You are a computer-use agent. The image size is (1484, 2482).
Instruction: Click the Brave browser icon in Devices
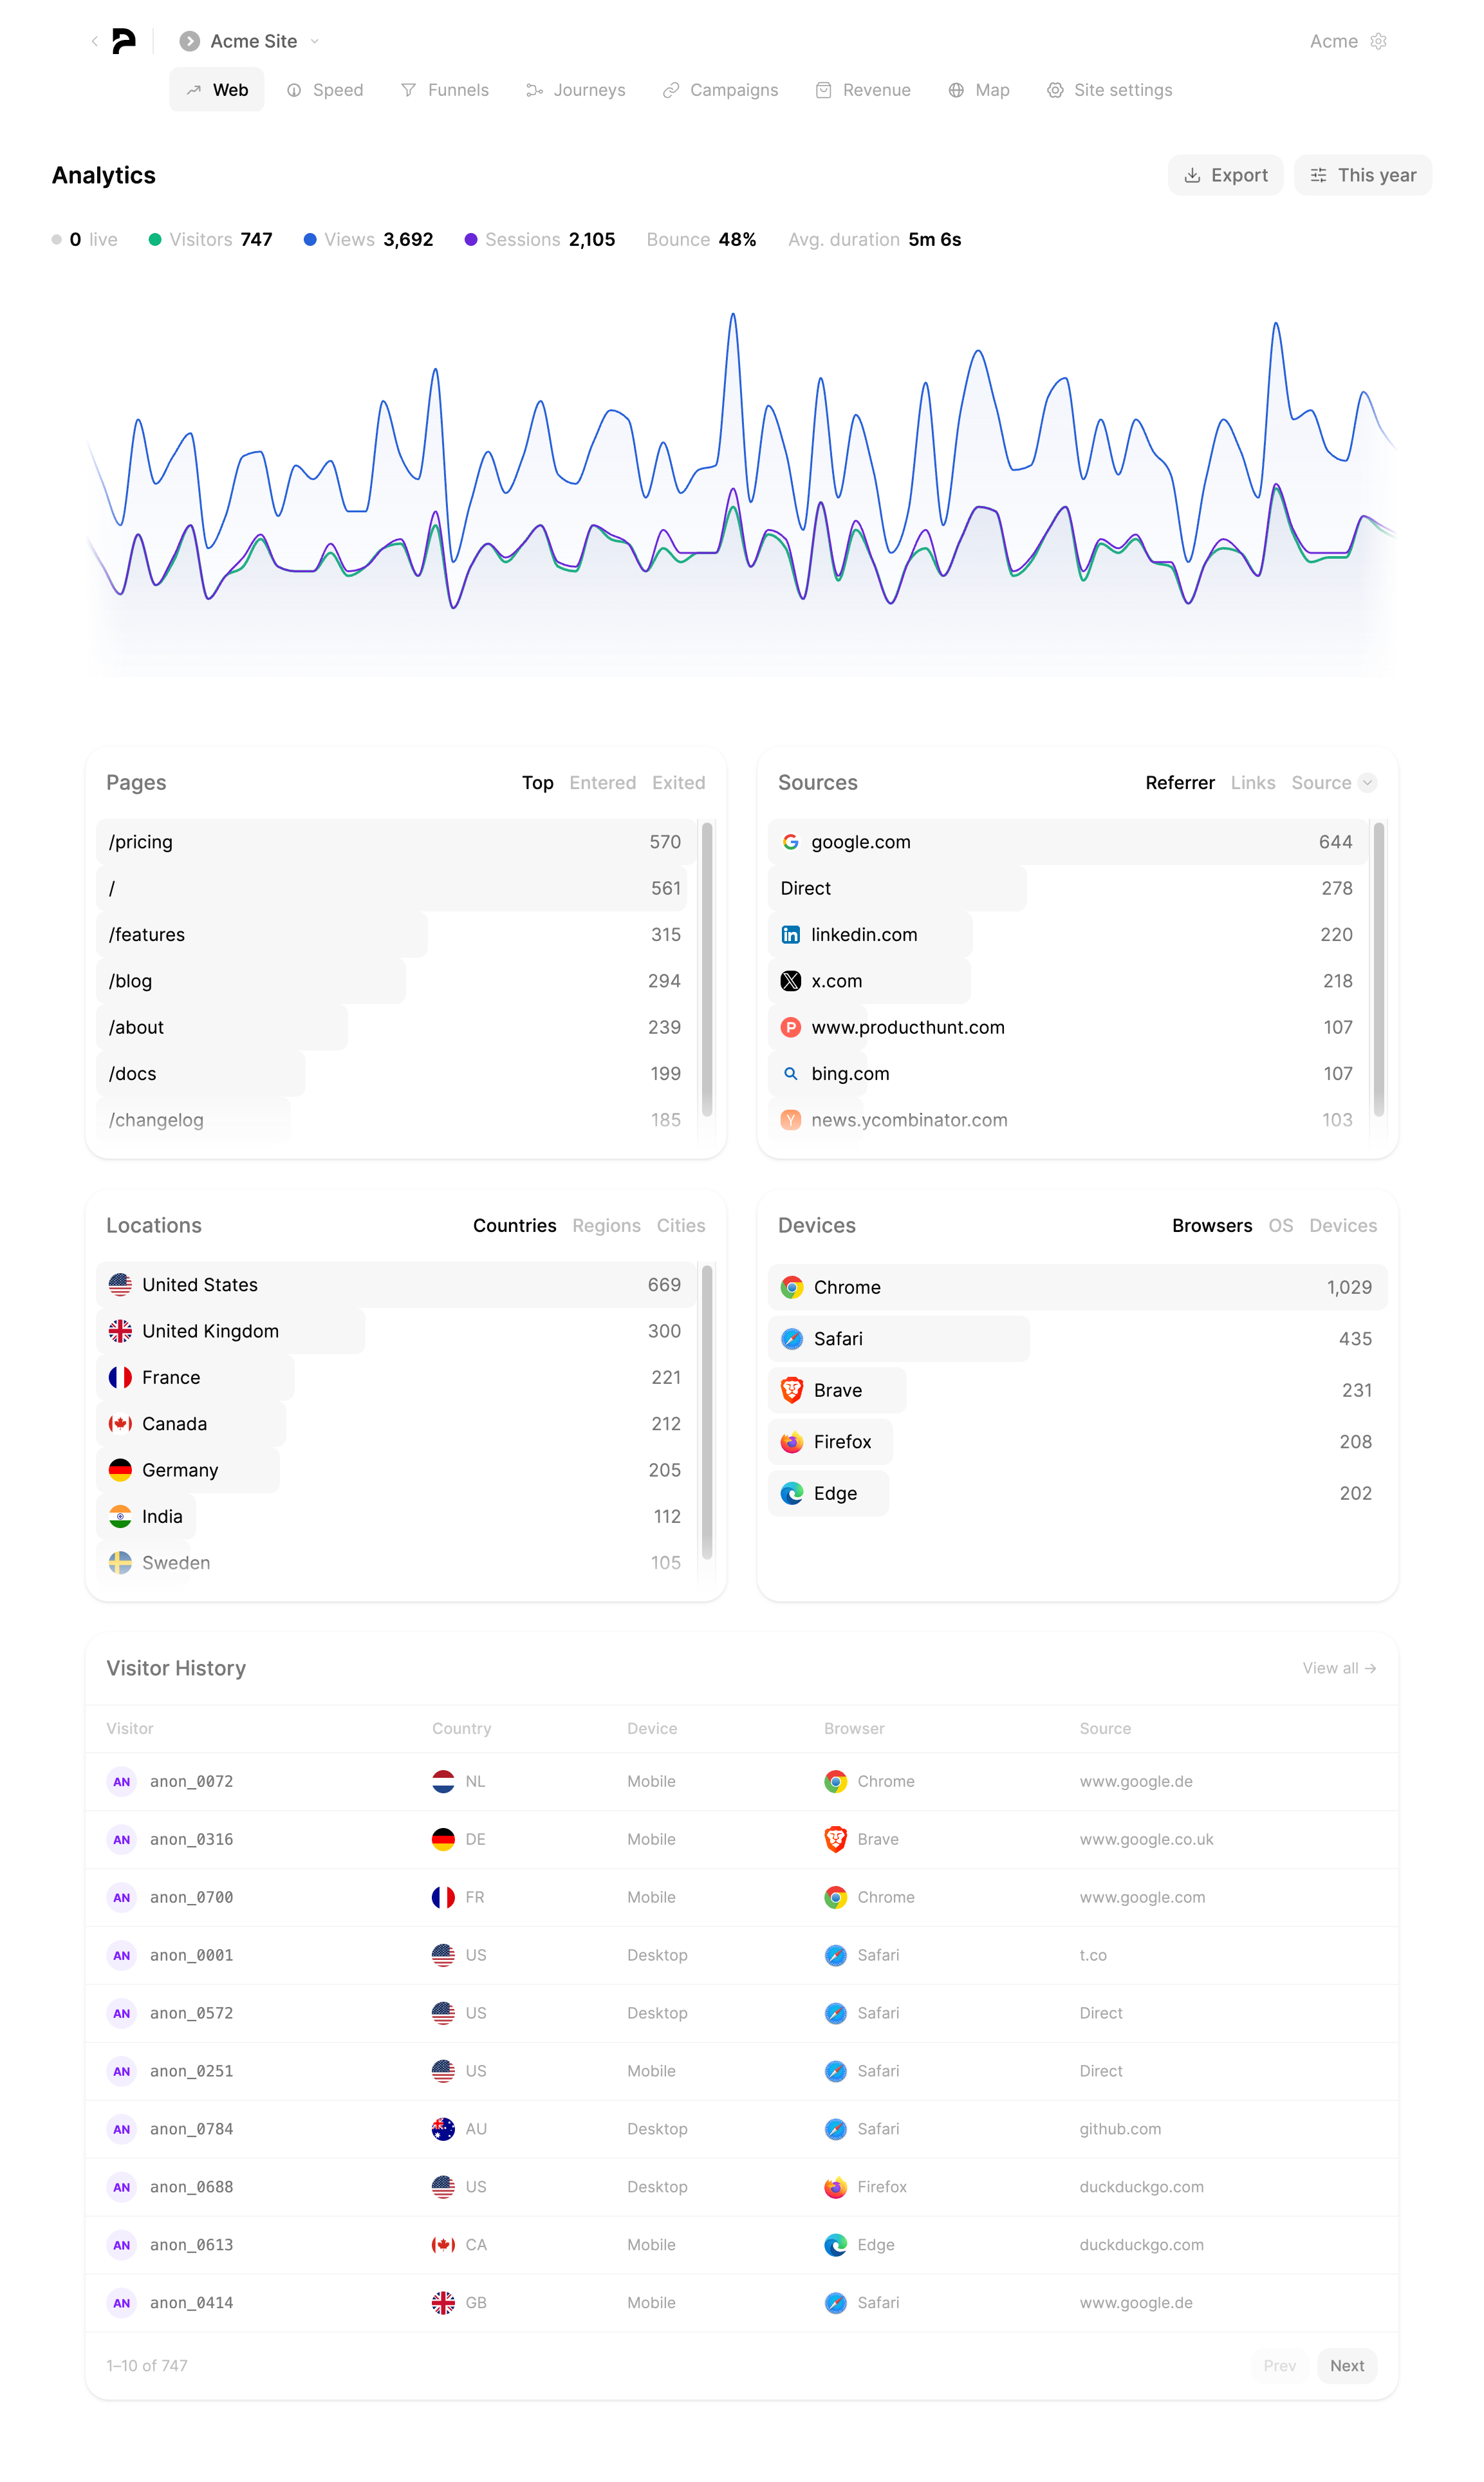(x=792, y=1390)
